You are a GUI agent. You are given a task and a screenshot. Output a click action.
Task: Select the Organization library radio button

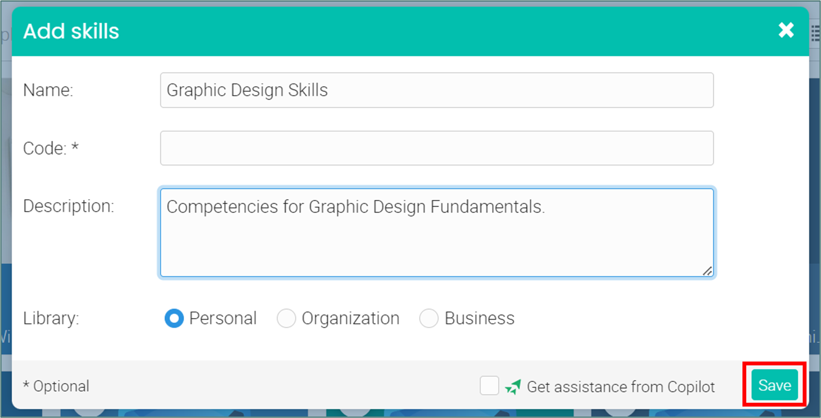(286, 318)
